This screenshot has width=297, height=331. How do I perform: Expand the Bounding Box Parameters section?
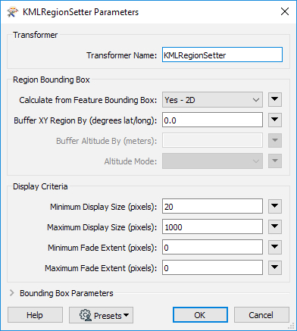click(11, 293)
